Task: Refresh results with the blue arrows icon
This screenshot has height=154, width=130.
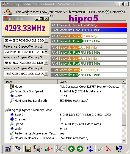Action: (90, 149)
